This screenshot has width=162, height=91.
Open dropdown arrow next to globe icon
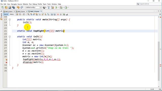pyautogui.click(x=46, y=7)
